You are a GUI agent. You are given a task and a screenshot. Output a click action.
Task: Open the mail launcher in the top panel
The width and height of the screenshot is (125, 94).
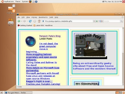(33, 2)
